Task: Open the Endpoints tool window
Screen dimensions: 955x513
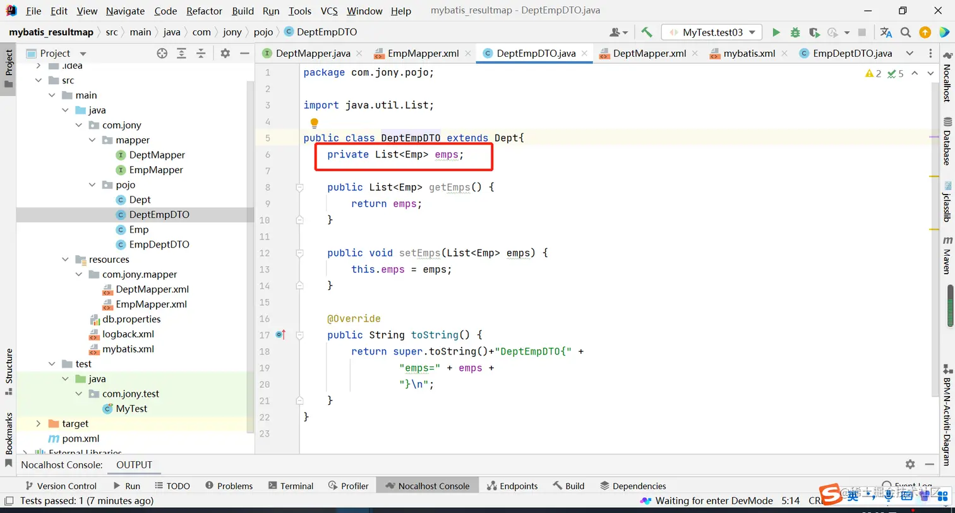Action: click(512, 486)
